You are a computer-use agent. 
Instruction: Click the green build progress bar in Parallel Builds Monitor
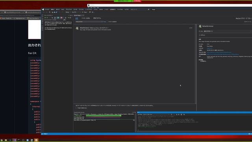[104, 116]
